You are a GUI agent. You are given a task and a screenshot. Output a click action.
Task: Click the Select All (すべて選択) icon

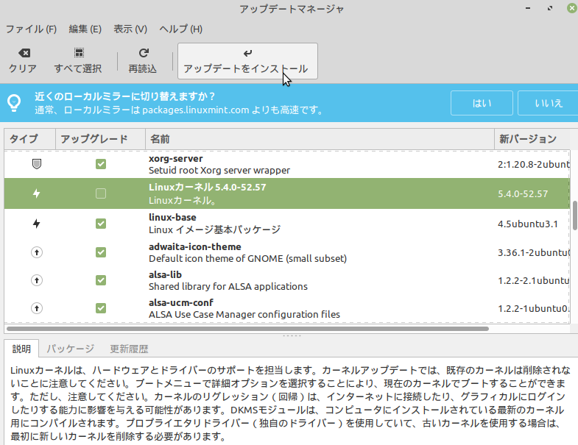[78, 53]
